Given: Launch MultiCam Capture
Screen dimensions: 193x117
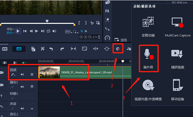Looking at the screenshot, I should pos(178,27).
